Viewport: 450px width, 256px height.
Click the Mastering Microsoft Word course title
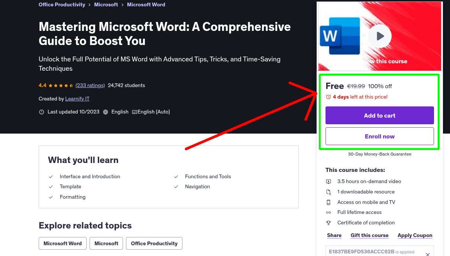[165, 33]
